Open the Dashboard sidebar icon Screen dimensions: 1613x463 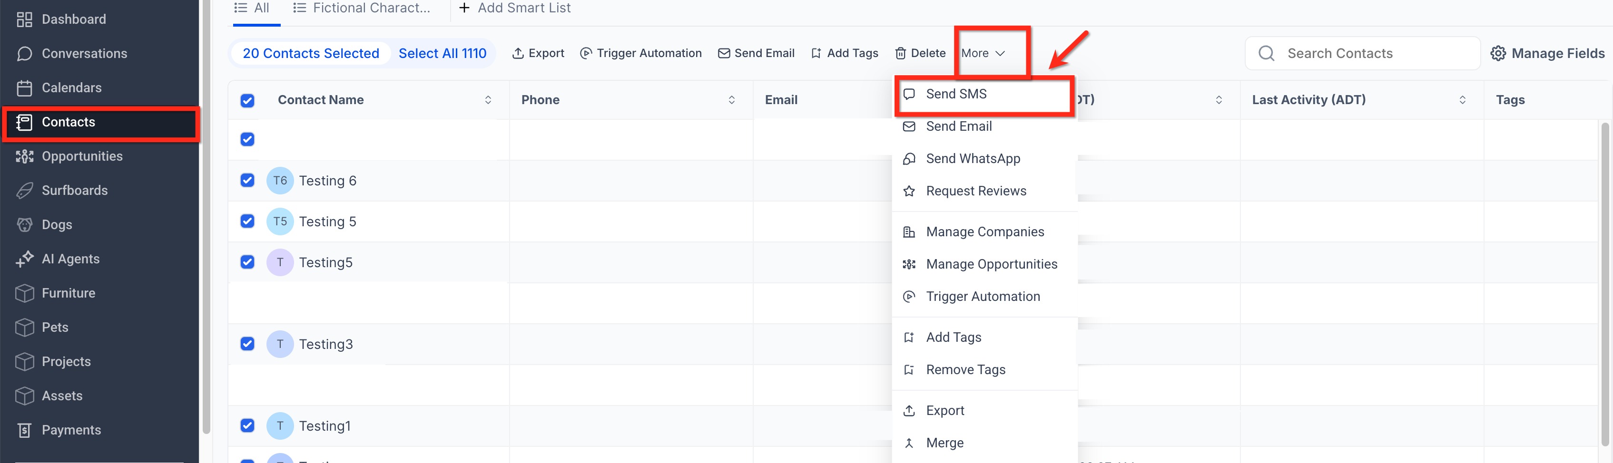[24, 19]
